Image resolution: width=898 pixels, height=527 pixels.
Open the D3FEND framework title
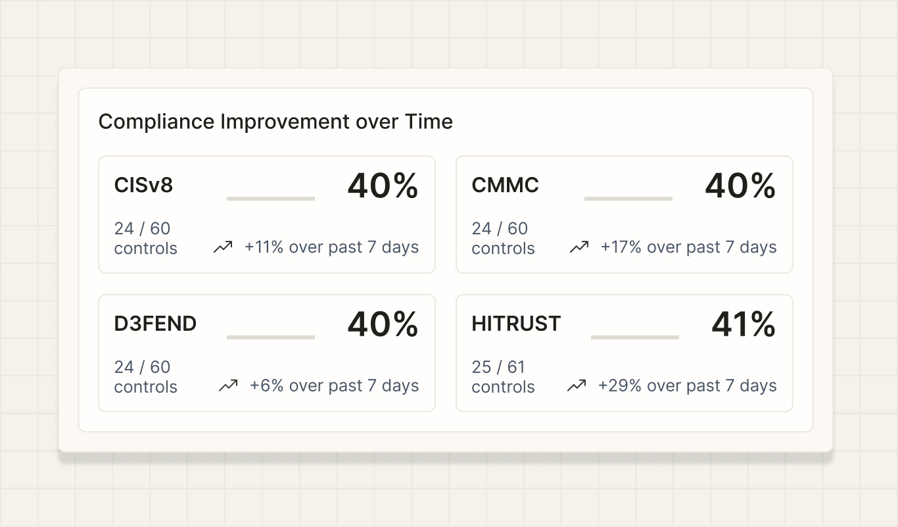pos(155,324)
